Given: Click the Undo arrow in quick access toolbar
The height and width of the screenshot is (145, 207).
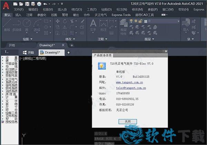Looking at the screenshot, I should click(x=45, y=4).
